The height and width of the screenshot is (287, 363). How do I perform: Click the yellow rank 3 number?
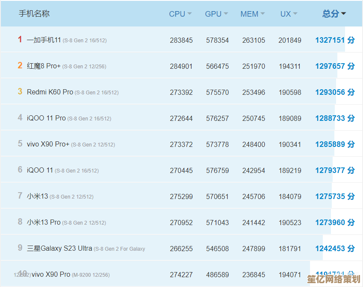point(20,92)
